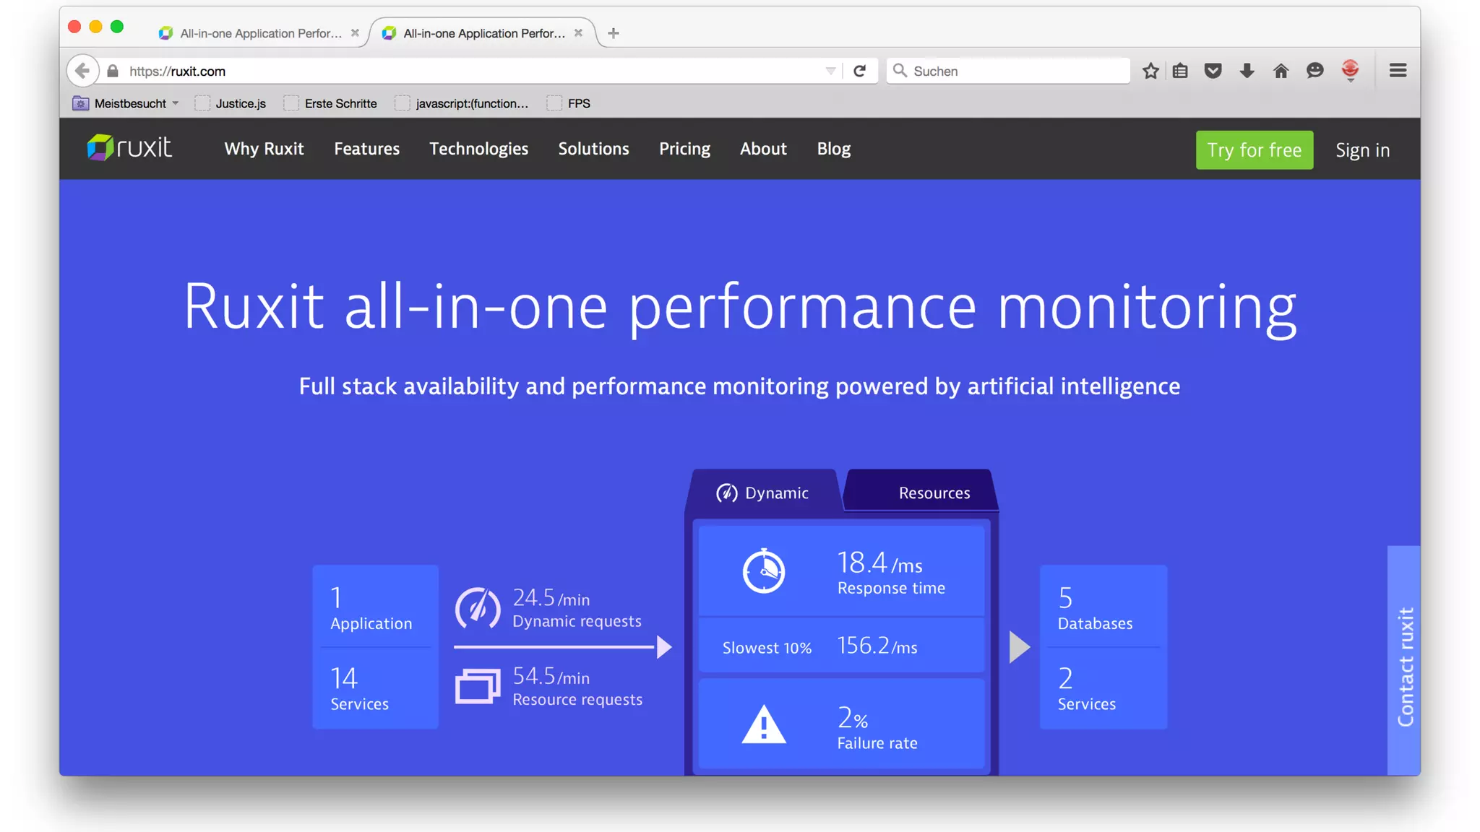
Task: Click the Try for free button
Action: tap(1254, 150)
